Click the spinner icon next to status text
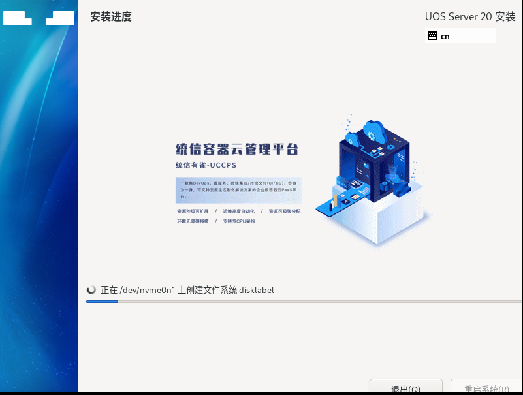523x395 pixels. (92, 290)
